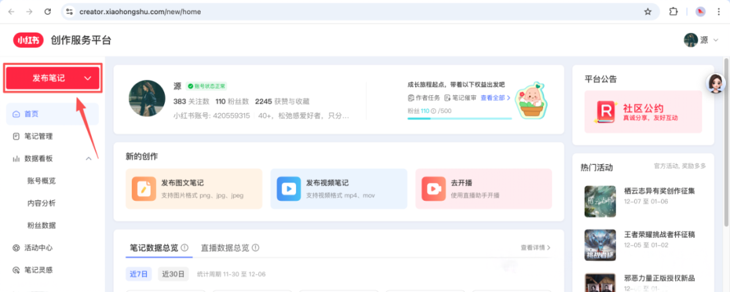Click 383 关注数 stat
The height and width of the screenshot is (292, 730).
point(191,101)
